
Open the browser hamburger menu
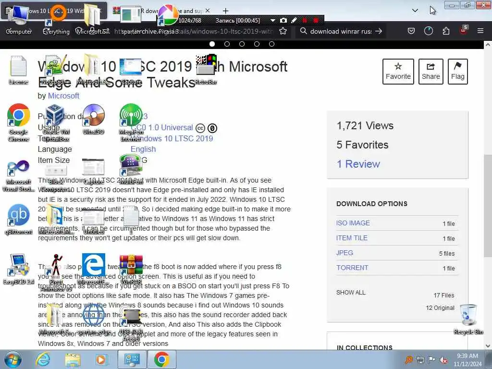point(480,31)
